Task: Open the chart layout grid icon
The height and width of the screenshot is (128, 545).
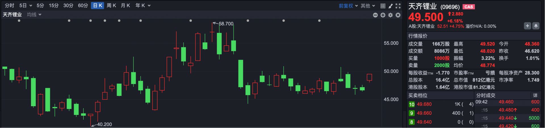Action: point(383,6)
